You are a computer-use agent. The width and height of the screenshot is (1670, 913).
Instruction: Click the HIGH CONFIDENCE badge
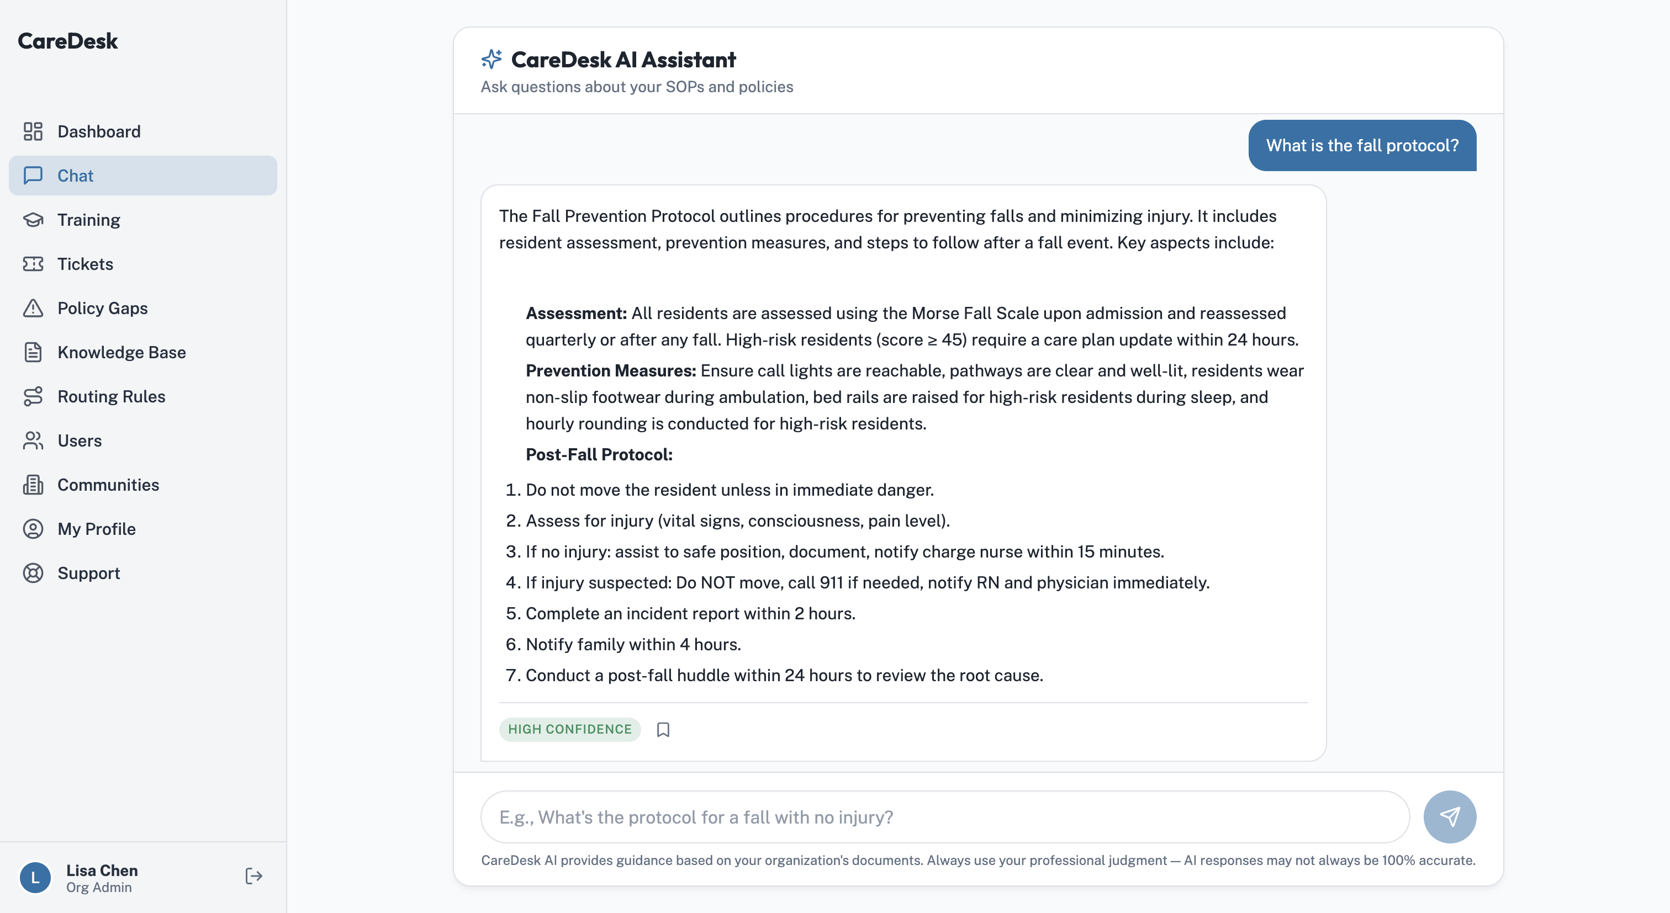[x=569, y=729]
